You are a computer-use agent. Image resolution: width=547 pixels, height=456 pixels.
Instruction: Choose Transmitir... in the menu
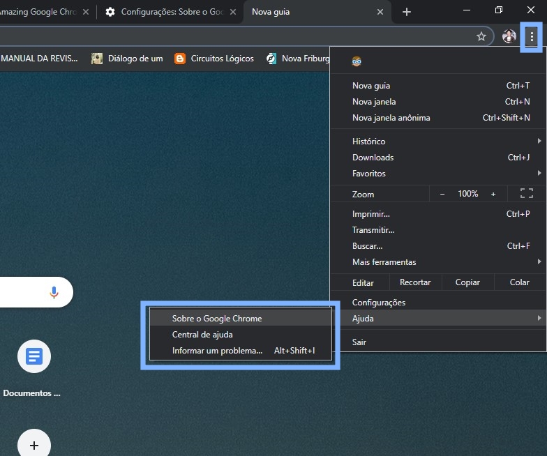tap(438, 230)
